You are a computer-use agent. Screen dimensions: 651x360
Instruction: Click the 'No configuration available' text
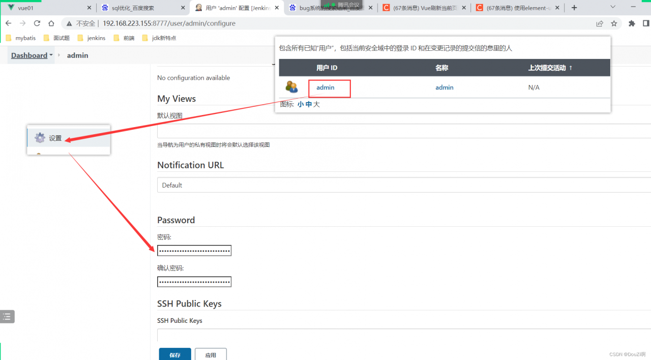[194, 78]
